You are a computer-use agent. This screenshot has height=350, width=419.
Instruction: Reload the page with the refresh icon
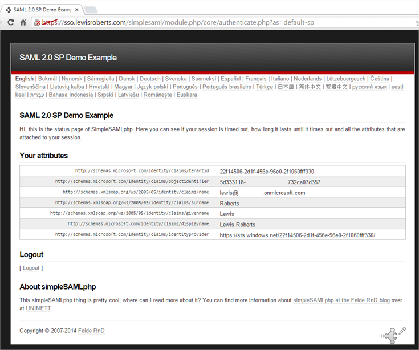pos(11,22)
